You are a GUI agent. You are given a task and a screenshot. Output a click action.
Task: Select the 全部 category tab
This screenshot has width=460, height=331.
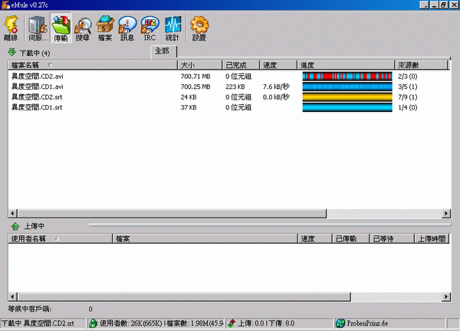coord(163,51)
